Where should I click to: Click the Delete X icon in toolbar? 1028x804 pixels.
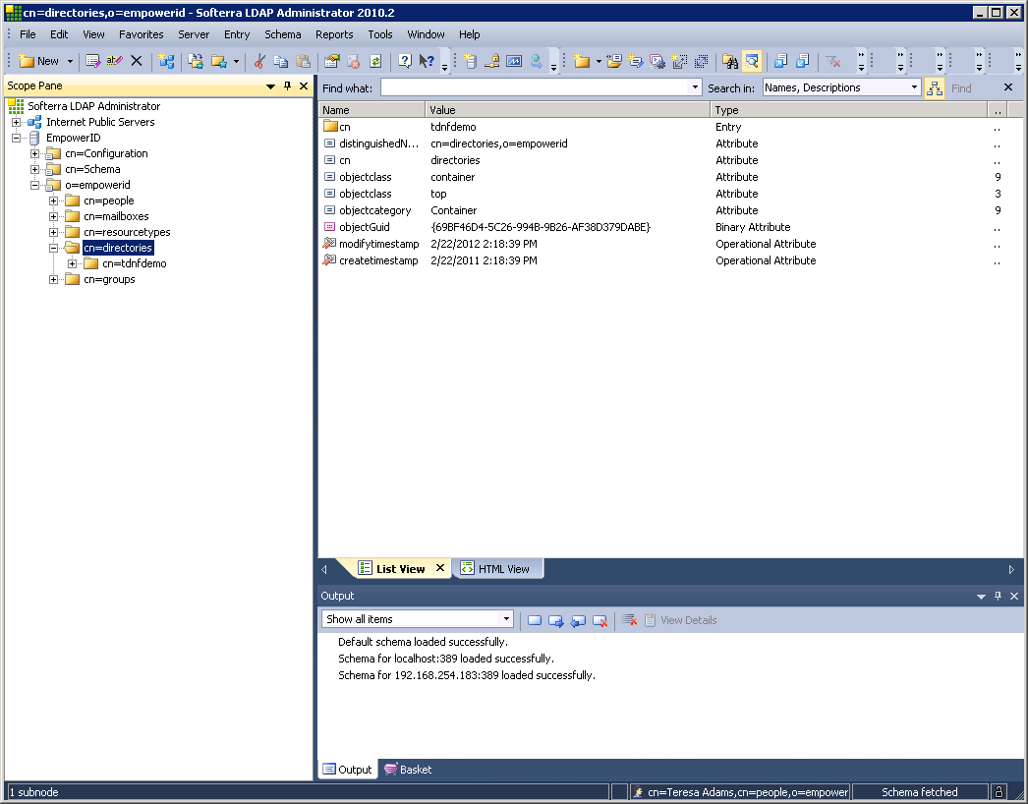(x=137, y=61)
